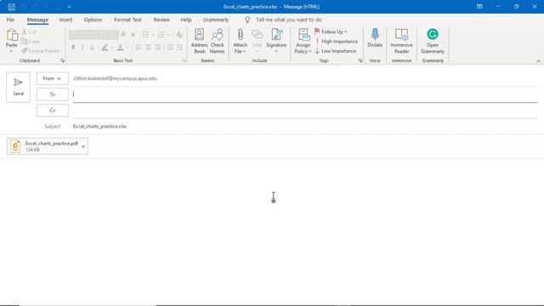Image resolution: width=544 pixels, height=306 pixels.
Task: Set Low Importance
Action: pos(336,51)
